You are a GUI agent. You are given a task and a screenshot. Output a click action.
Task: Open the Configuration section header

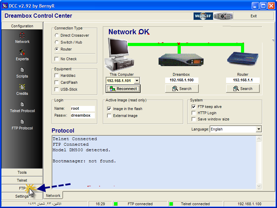pos(22,26)
